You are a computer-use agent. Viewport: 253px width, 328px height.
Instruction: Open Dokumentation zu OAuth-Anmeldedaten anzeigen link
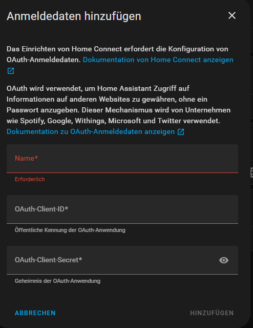pos(91,131)
